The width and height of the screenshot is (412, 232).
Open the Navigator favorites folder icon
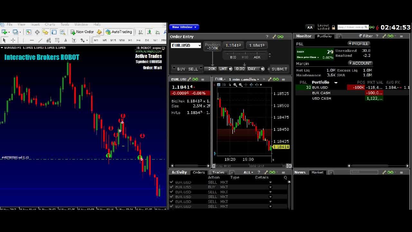tap(45, 32)
